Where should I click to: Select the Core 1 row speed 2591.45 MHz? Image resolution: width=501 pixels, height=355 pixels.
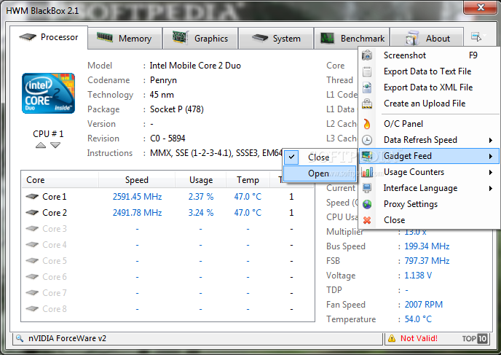tap(137, 196)
